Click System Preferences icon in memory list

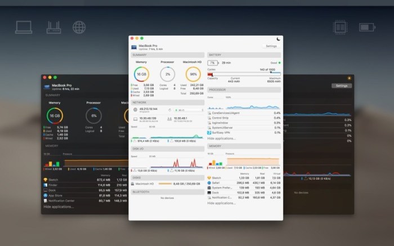point(209,187)
